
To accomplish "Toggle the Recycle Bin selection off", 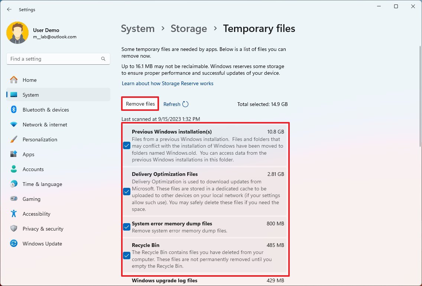I will click(126, 256).
